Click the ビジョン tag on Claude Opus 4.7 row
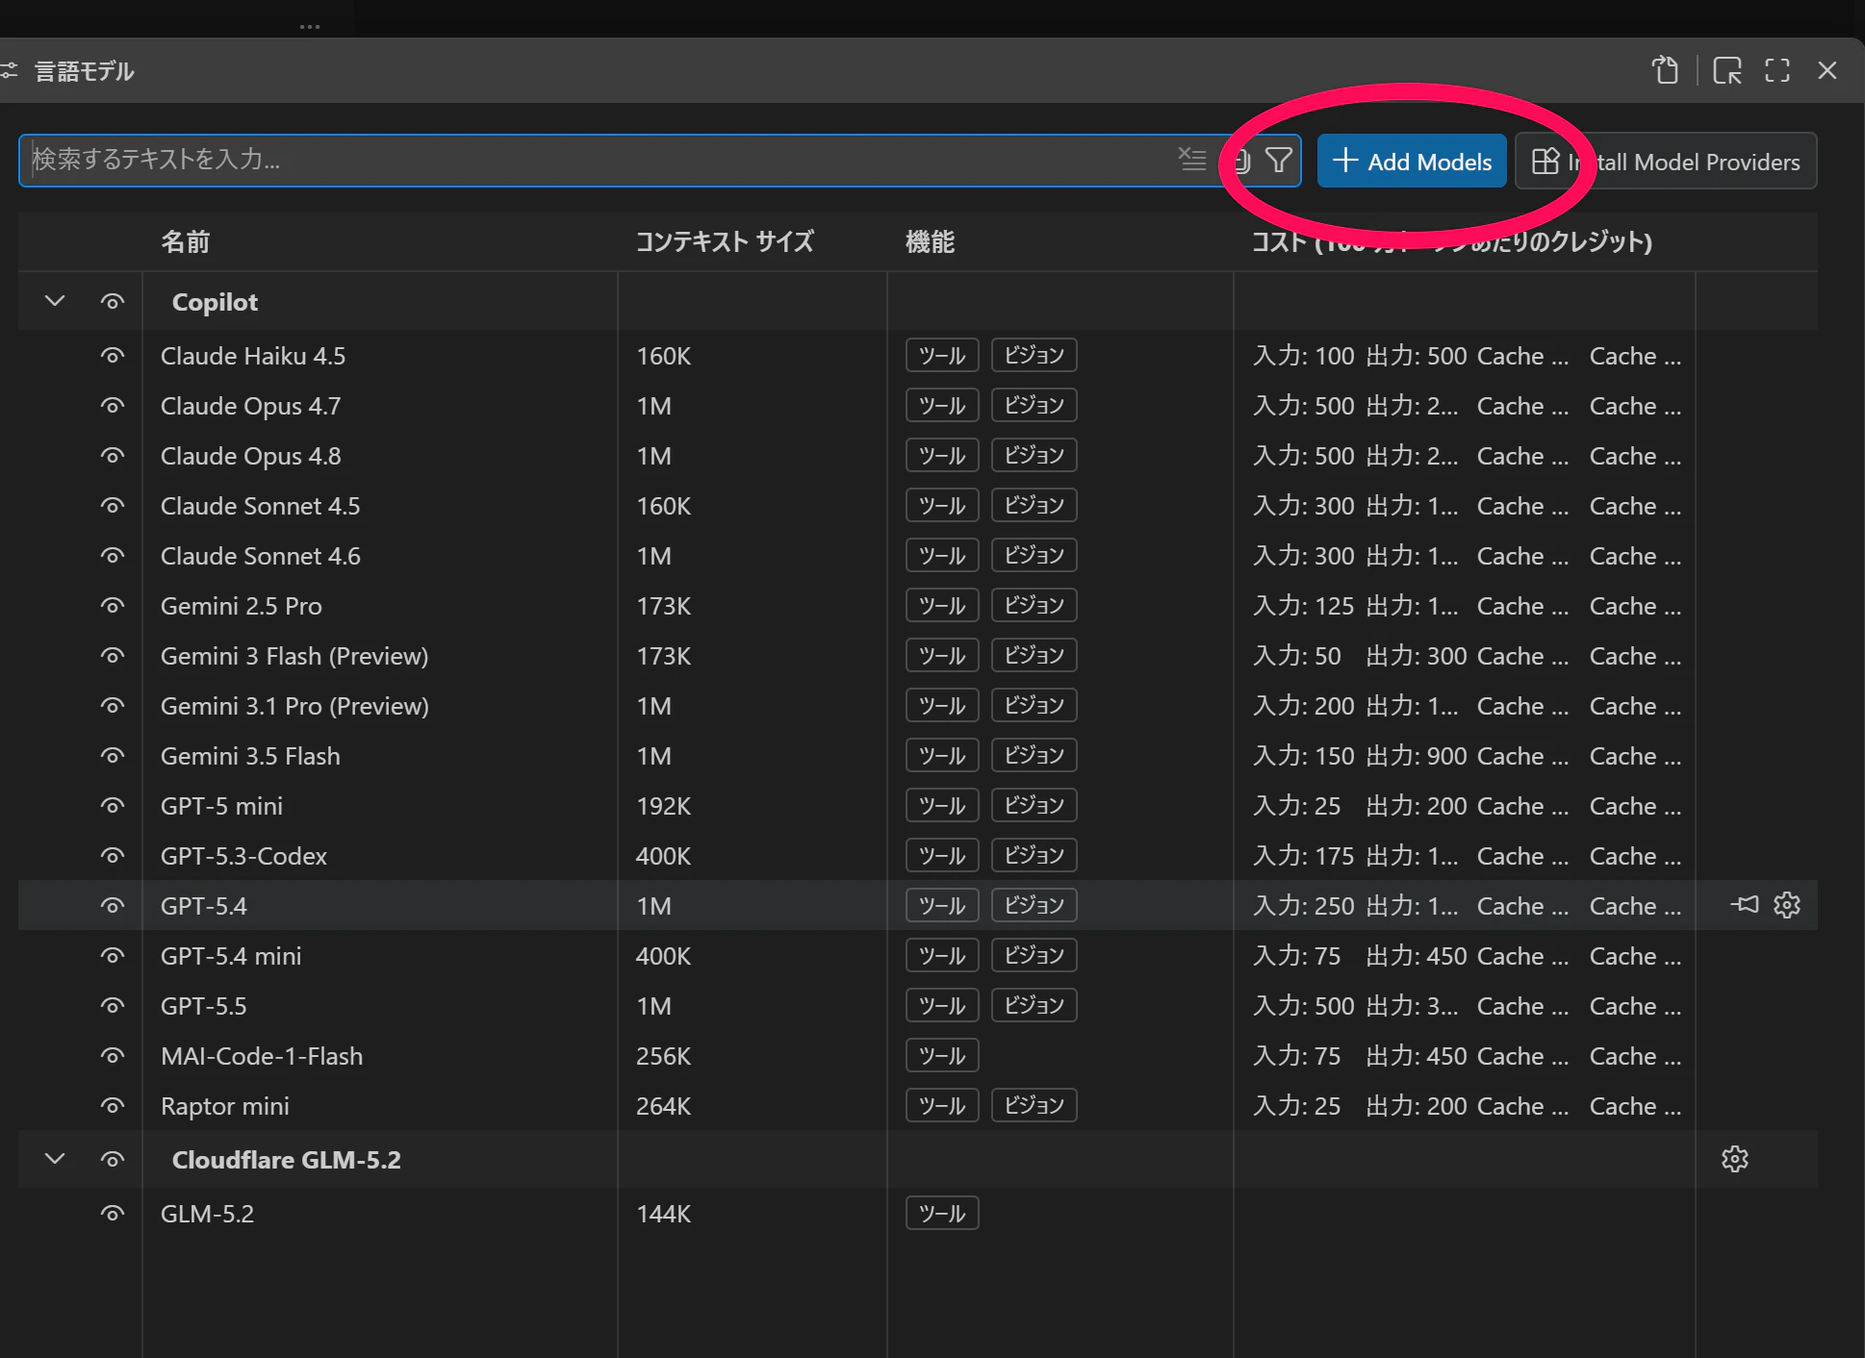The image size is (1865, 1358). [x=1034, y=405]
